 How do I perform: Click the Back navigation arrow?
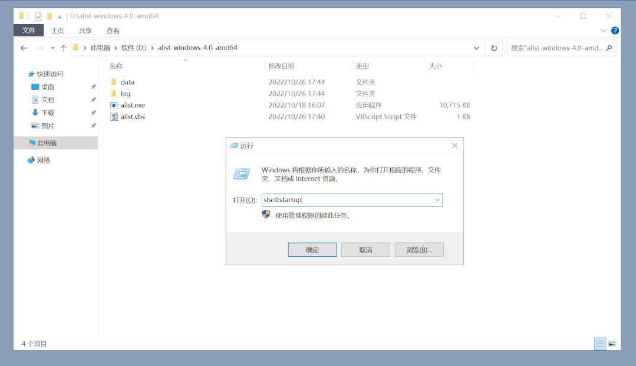click(x=24, y=48)
